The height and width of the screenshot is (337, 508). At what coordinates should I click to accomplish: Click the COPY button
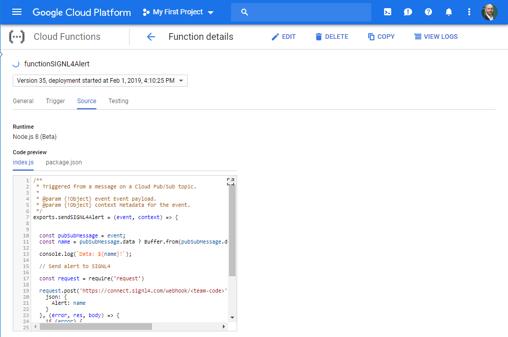[382, 37]
